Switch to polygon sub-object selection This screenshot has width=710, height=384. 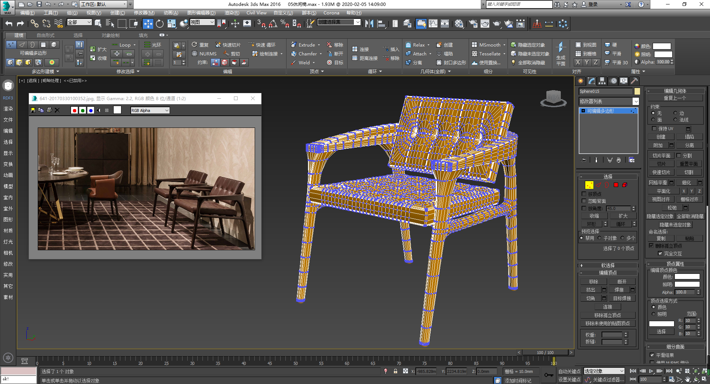pyautogui.click(x=616, y=185)
